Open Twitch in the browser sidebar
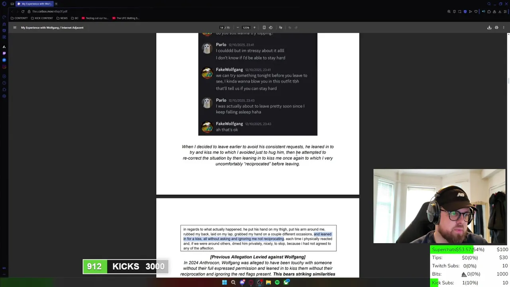The width and height of the screenshot is (510, 287). [4, 53]
